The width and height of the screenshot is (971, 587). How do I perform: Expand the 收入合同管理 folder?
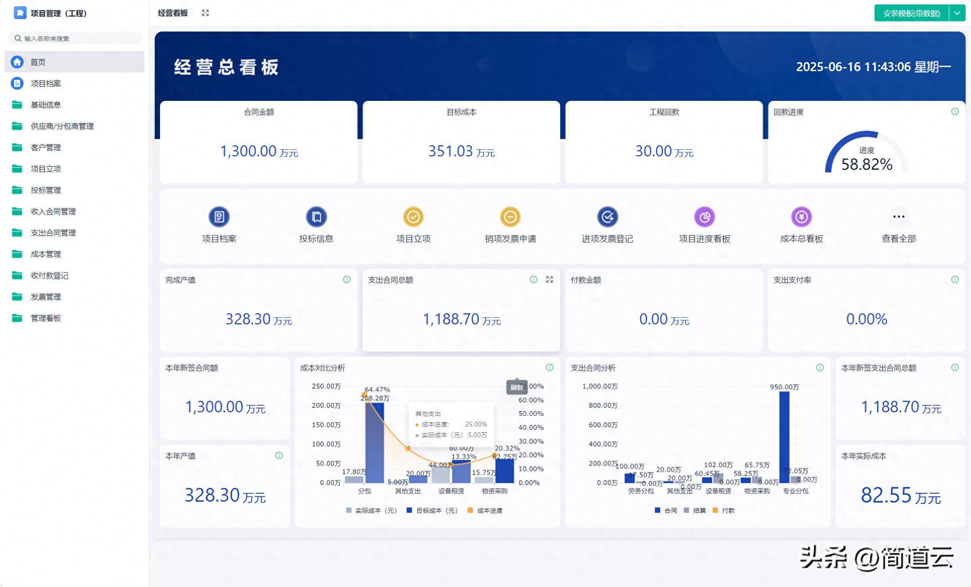point(53,212)
